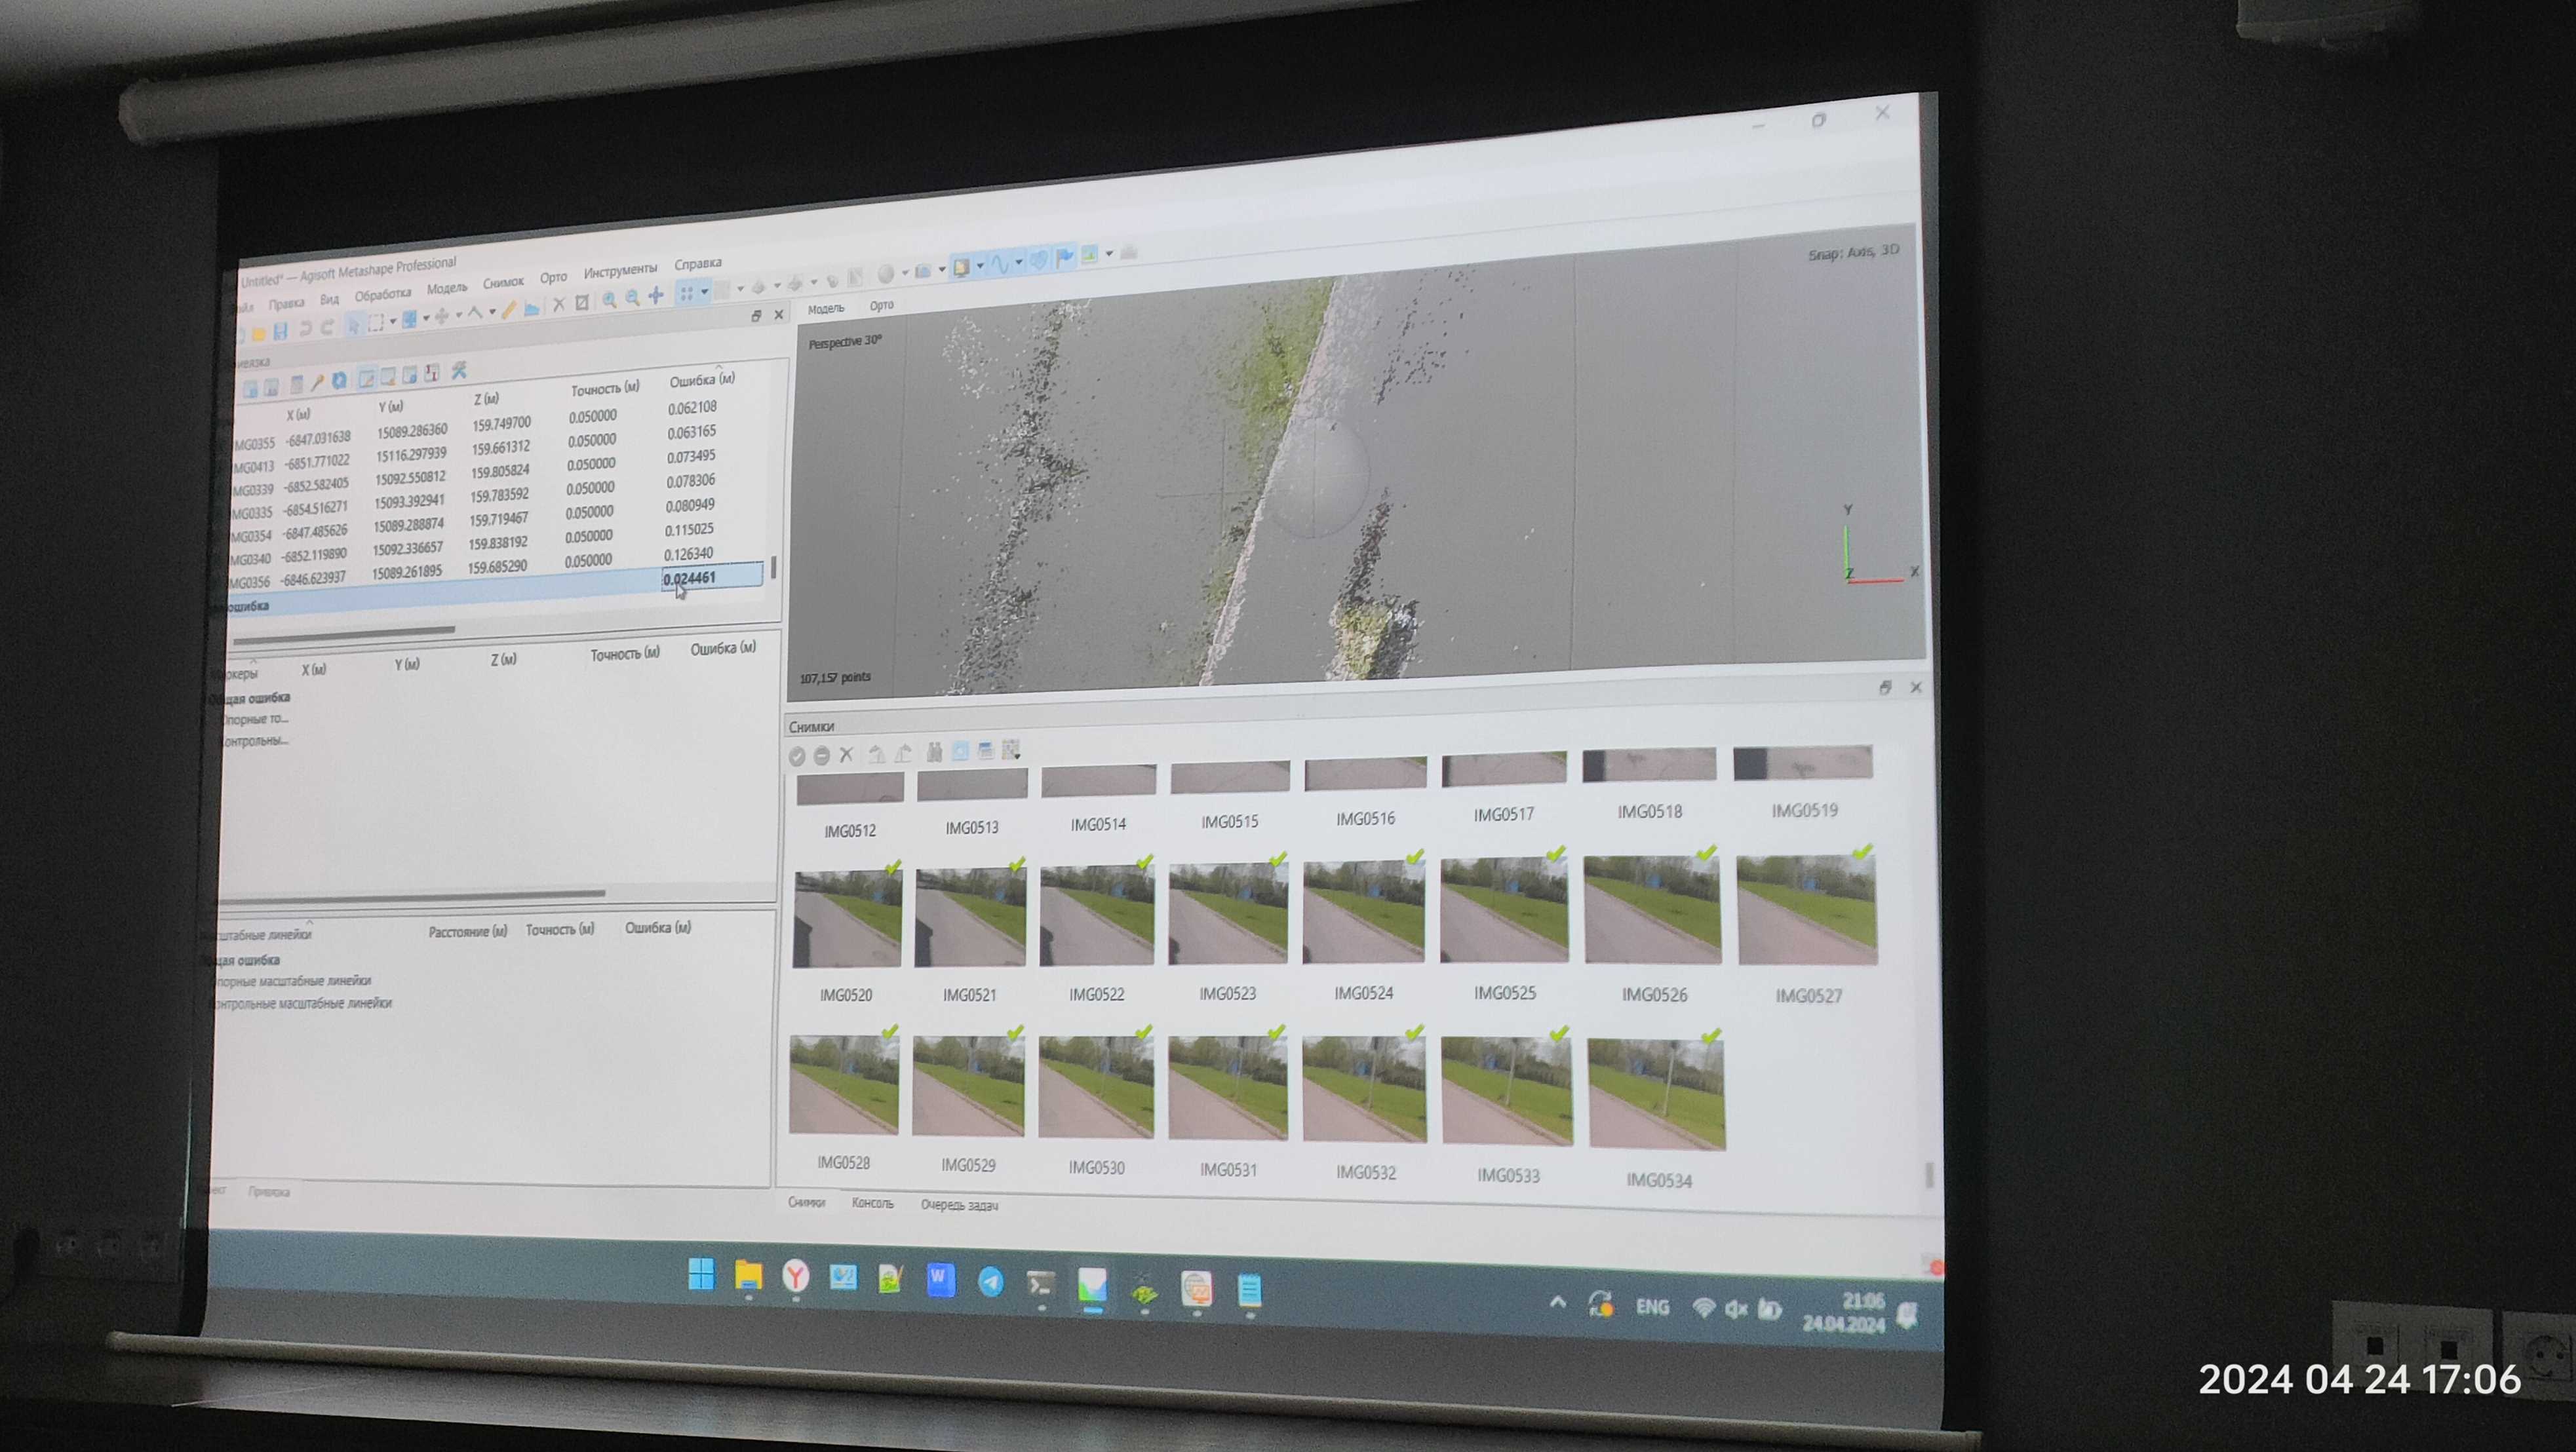Viewport: 2576px width, 1452px height.
Task: Click the Redo arrow icon
Action: tap(328, 328)
